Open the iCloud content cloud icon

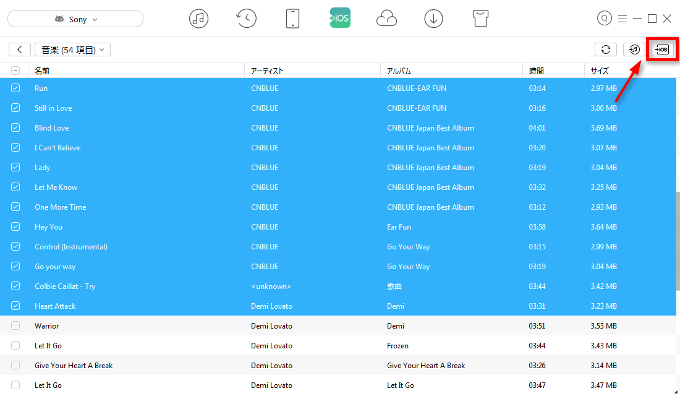(386, 19)
